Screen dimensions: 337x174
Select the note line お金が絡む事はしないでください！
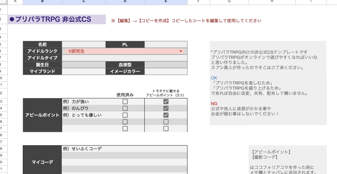245,114
